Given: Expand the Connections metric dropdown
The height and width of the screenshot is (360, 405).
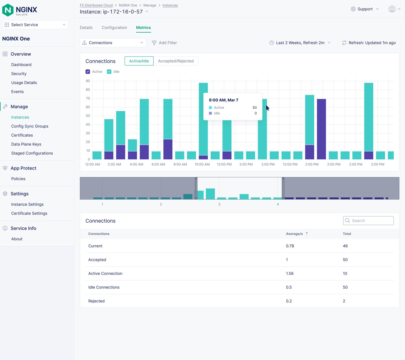Looking at the screenshot, I should point(113,43).
